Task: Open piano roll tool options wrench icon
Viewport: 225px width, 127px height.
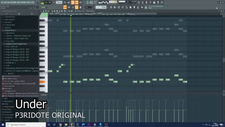Action: click(43, 11)
